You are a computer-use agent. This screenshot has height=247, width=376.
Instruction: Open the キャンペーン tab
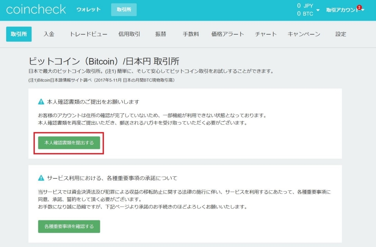[x=304, y=34]
